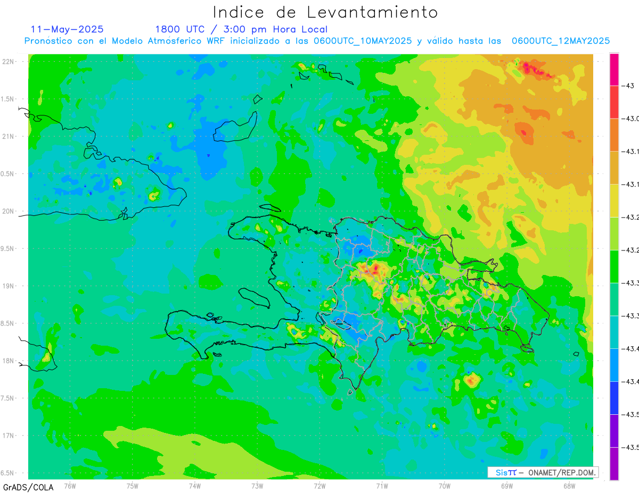Viewport: 639px width, 493px height.
Task: Click the lime yellow-green colorbar swatch
Action: click(x=614, y=233)
